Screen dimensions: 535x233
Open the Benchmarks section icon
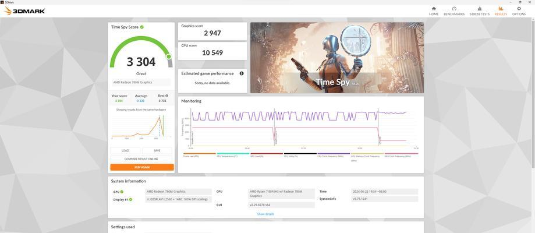tap(454, 9)
